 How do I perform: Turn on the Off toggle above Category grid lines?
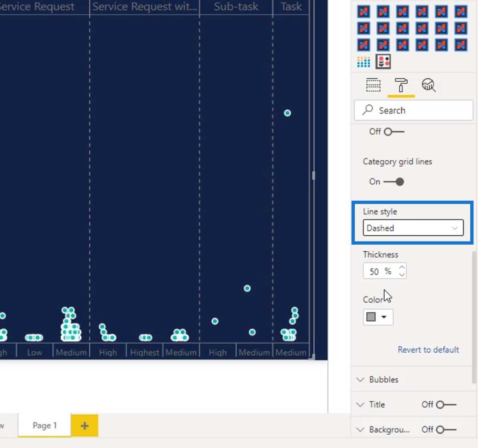394,131
